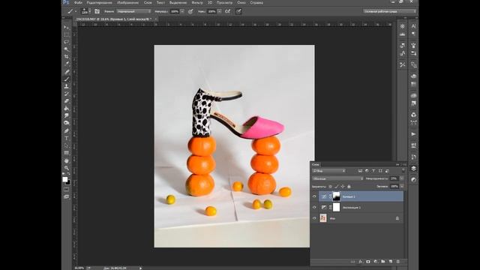Click the delete layer trash icon

pos(398,262)
